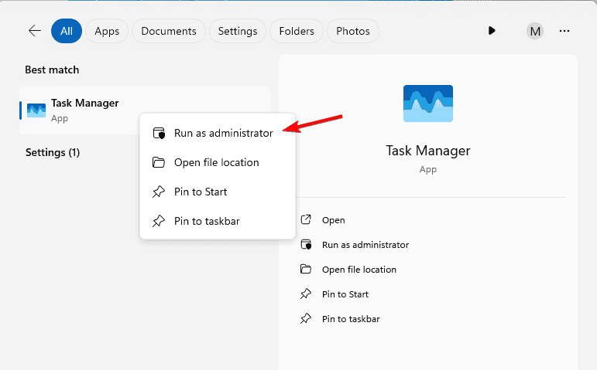This screenshot has height=370, width=597.
Task: Click the large Task Manager app icon
Action: coord(428,104)
